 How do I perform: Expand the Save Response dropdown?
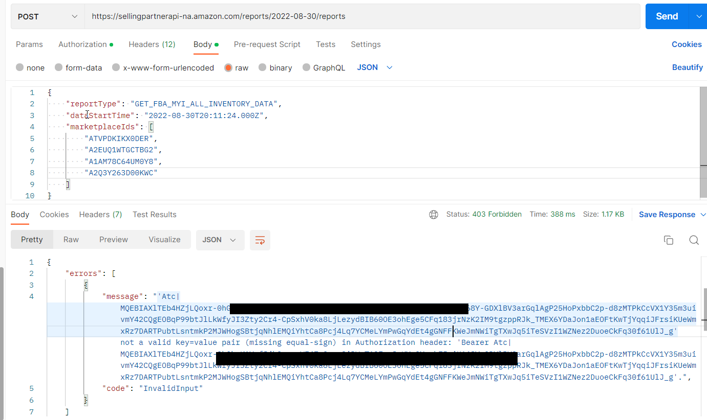click(703, 215)
